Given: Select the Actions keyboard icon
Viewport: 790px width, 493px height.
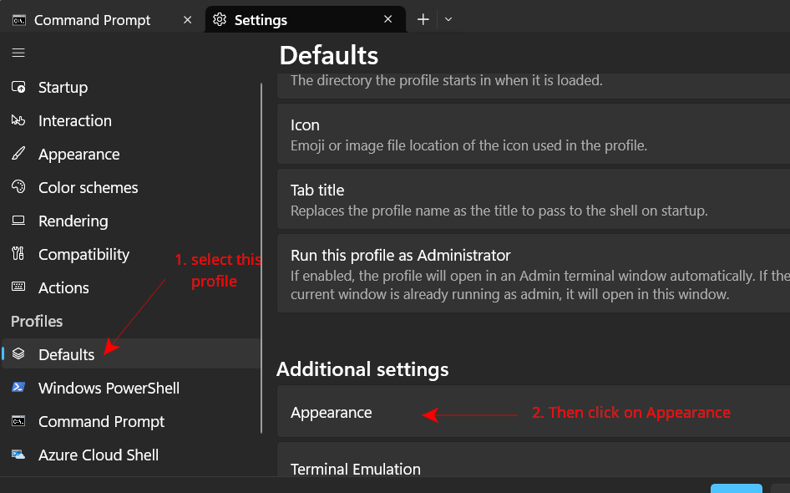Looking at the screenshot, I should [x=18, y=287].
